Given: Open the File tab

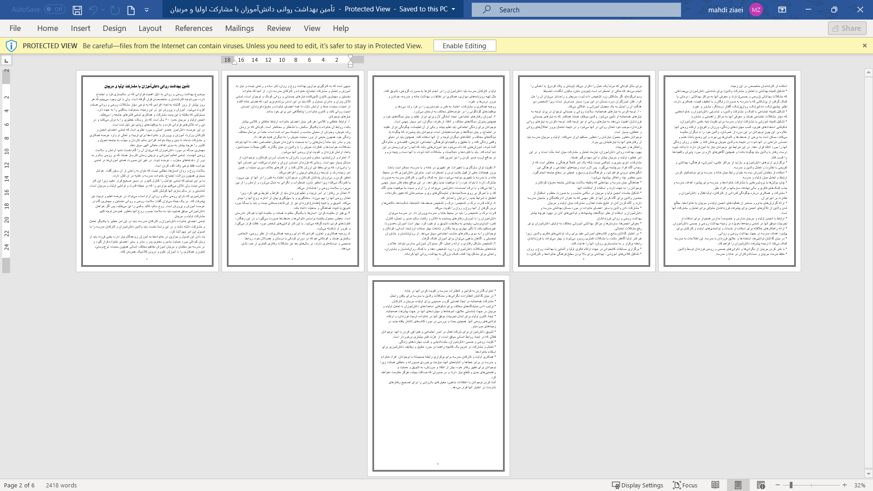Looking at the screenshot, I should click(15, 28).
